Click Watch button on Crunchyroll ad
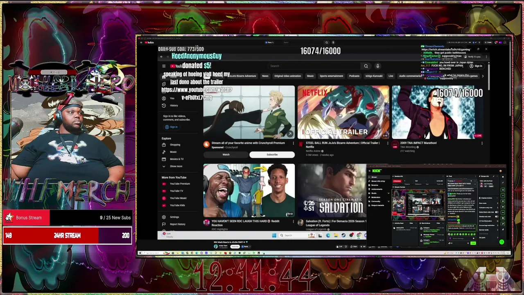Screen dimensions: 524x295 [226, 154]
